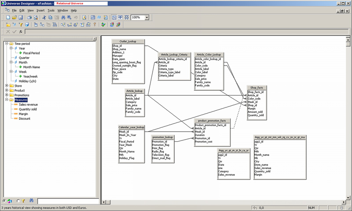Click the vertical scrollbar up arrow

click(x=348, y=40)
